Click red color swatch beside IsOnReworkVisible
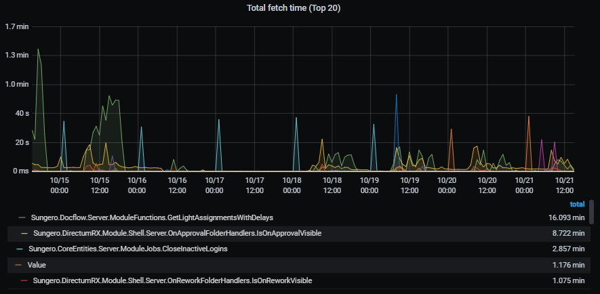The width and height of the screenshot is (600, 294). [x=24, y=280]
